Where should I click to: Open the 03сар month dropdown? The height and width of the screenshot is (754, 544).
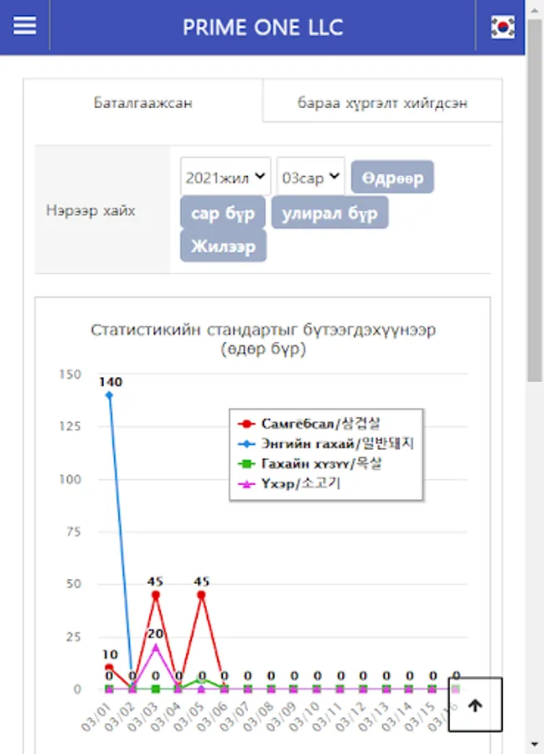[311, 178]
